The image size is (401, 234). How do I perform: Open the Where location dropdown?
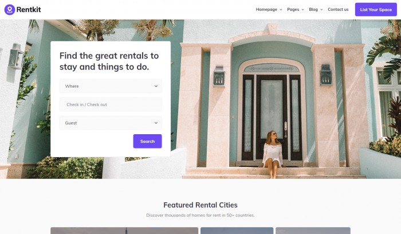[x=111, y=86]
